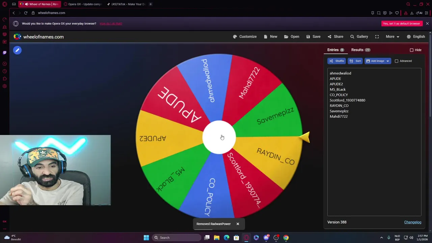Switch to the Entries tab

(335, 50)
